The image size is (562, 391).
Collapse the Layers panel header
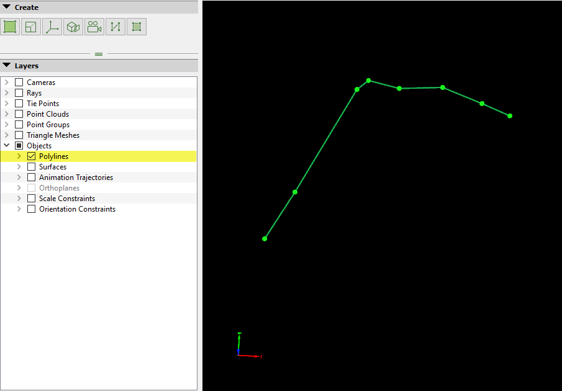[7, 65]
